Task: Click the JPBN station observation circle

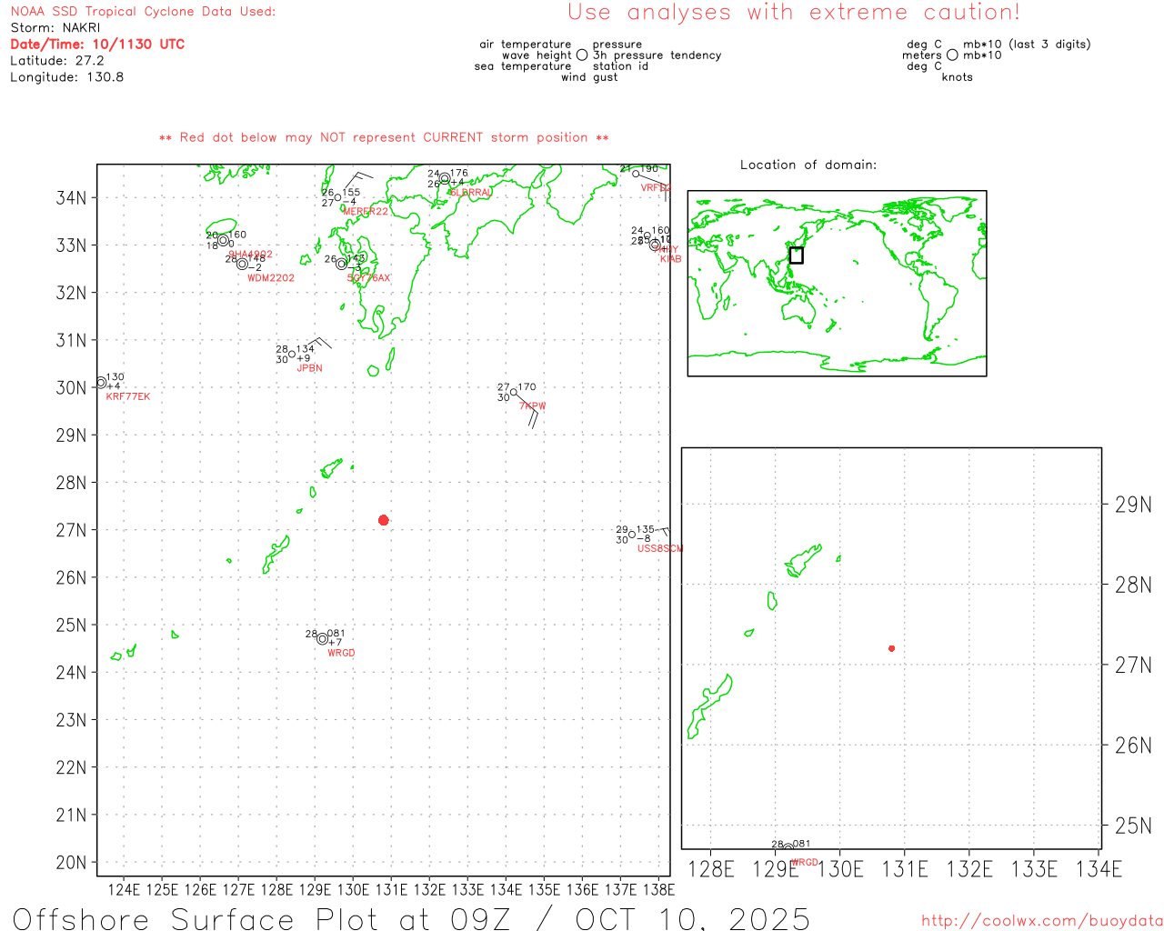Action: coord(292,355)
